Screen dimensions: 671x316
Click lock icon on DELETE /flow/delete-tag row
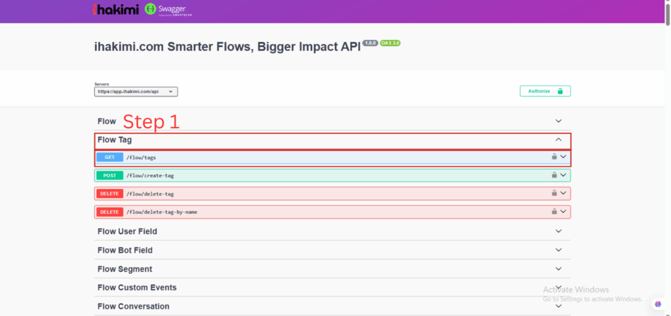tap(554, 194)
